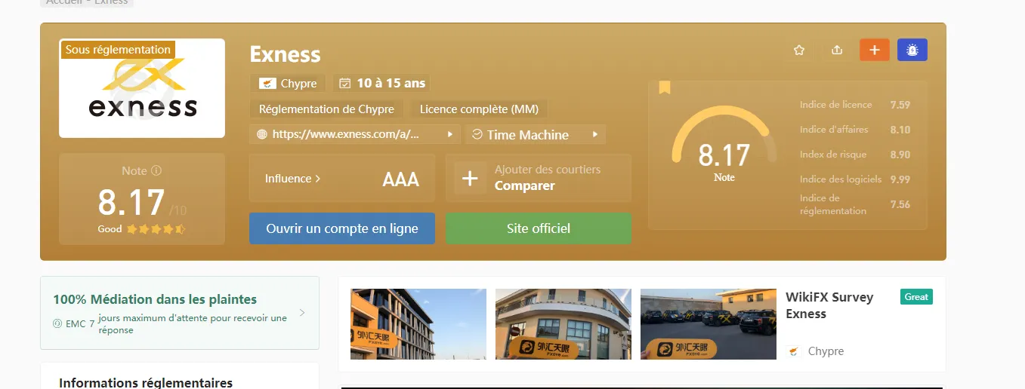The width and height of the screenshot is (1025, 389).
Task: Click Indice de licence 7.59
Action: 855,105
